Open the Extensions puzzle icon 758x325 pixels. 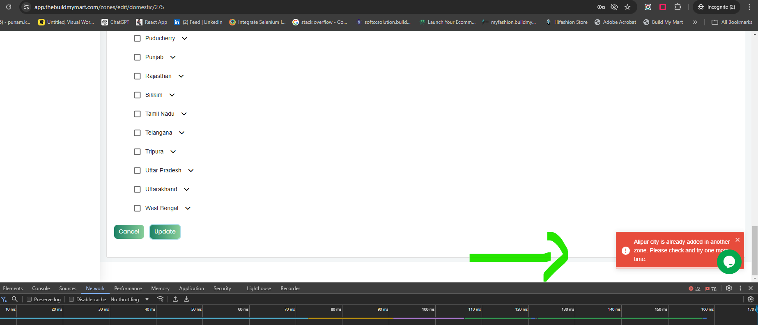pos(678,7)
